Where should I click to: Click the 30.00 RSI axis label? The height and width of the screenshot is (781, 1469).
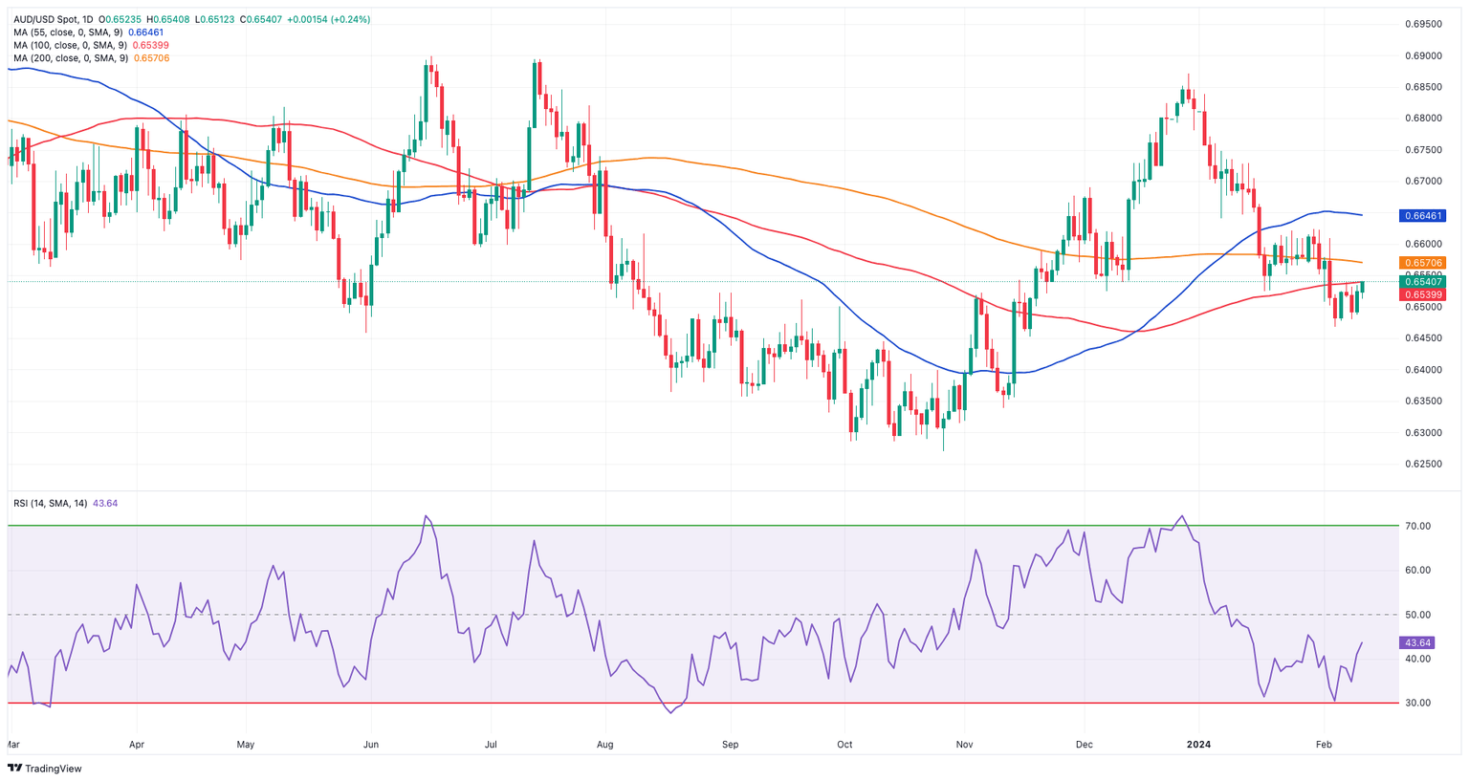pyautogui.click(x=1418, y=703)
